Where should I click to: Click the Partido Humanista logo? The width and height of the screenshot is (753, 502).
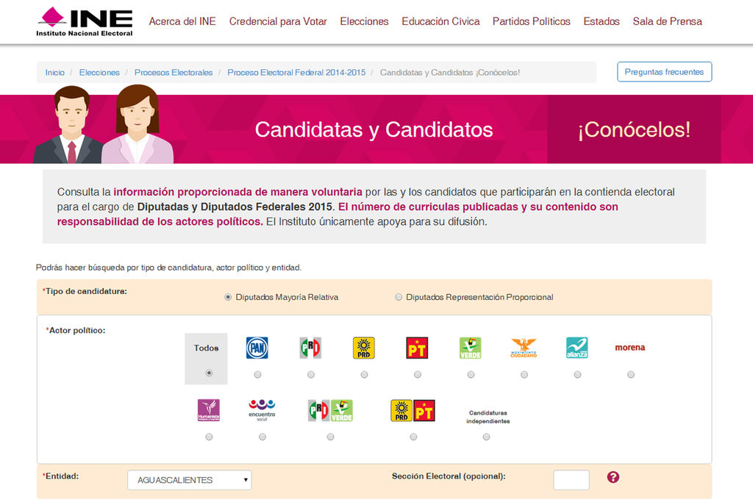(209, 410)
